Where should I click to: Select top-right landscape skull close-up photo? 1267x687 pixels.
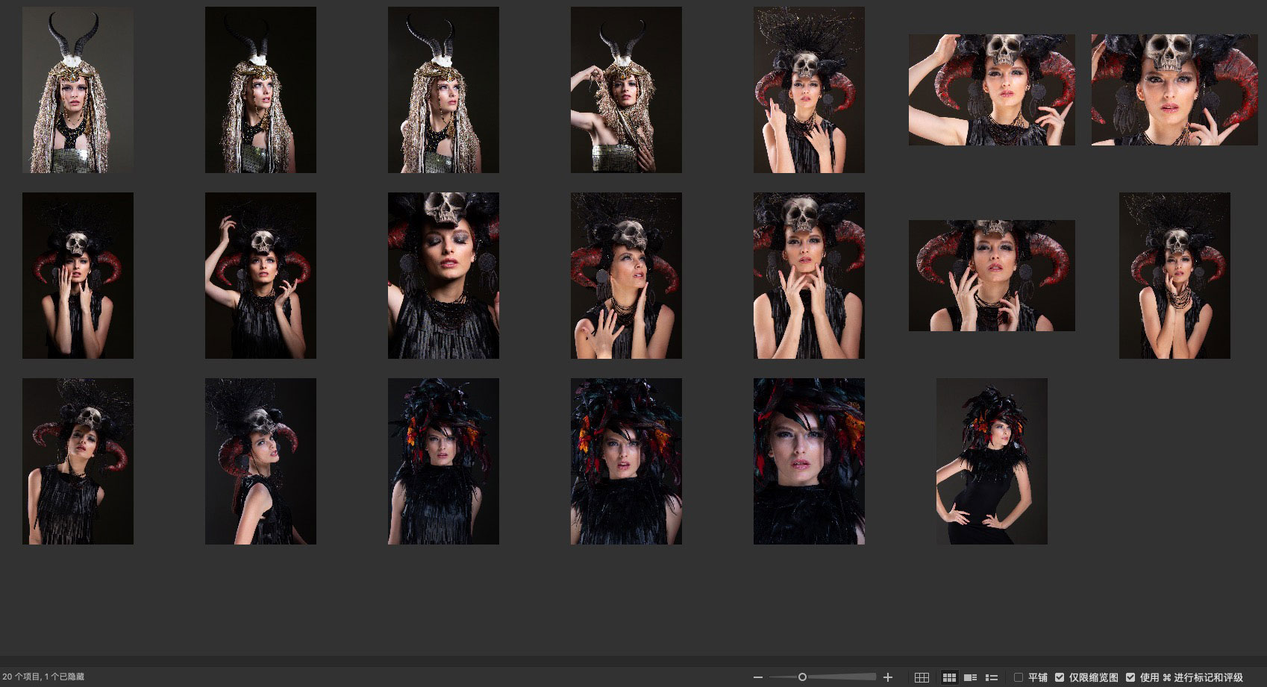click(x=1174, y=90)
